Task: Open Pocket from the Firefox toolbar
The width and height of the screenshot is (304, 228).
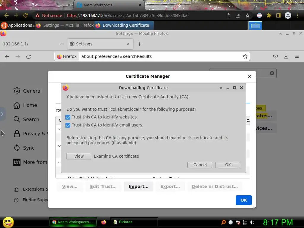Action: (x=275, y=56)
